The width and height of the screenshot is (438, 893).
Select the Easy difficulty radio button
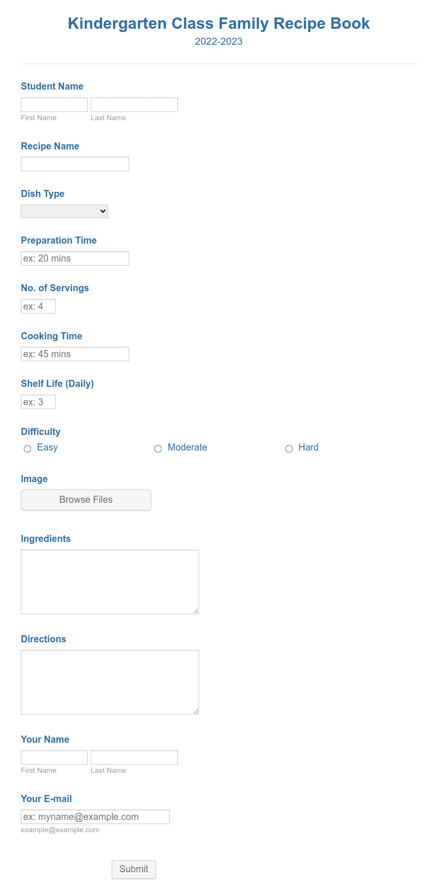pyautogui.click(x=27, y=449)
